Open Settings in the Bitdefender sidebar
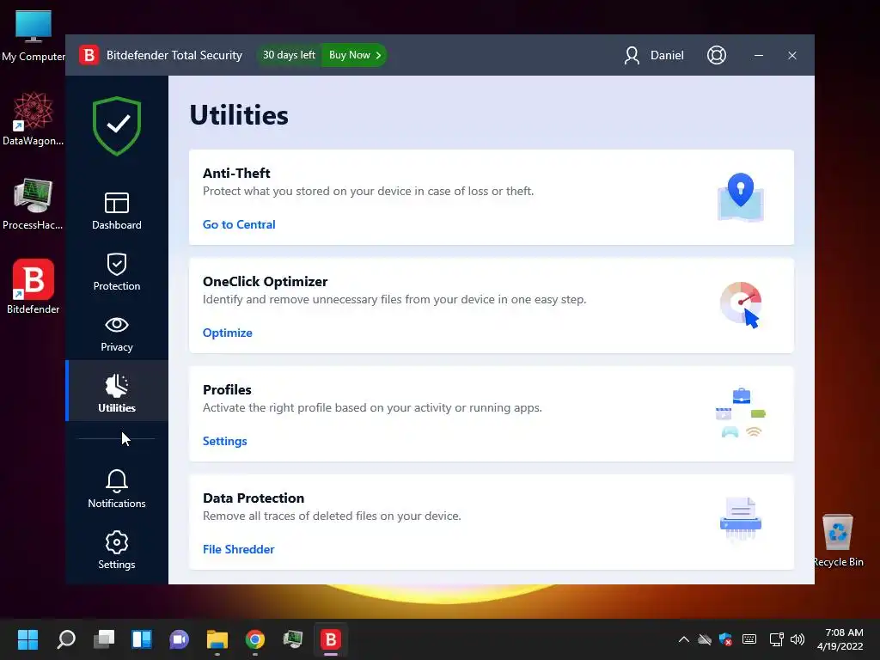 coord(117,550)
